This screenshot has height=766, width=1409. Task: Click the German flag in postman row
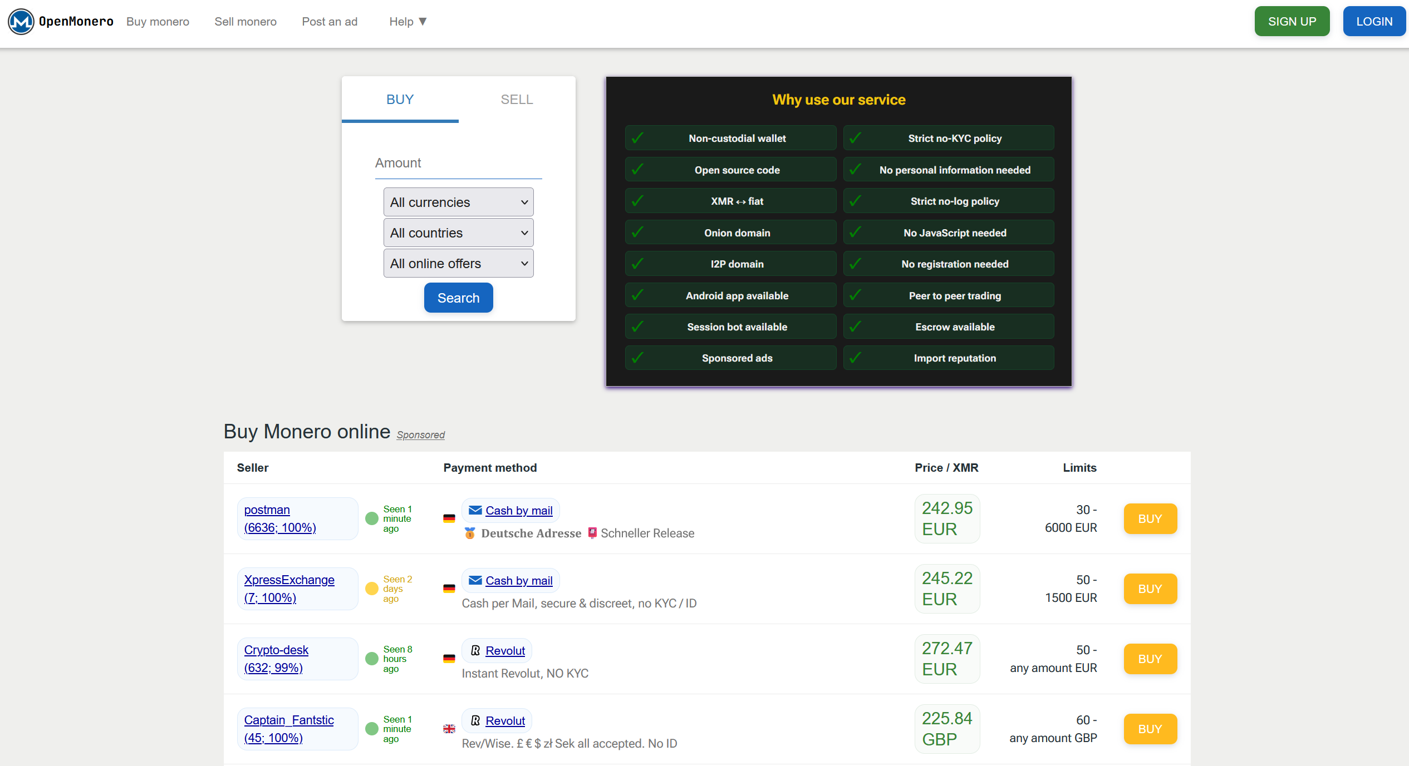[x=449, y=518]
